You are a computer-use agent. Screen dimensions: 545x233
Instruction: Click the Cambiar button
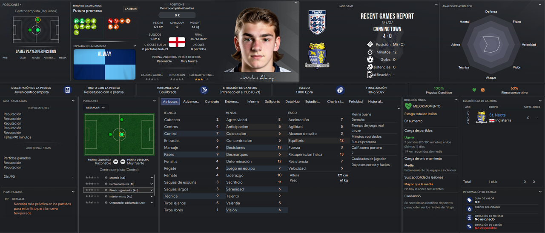131,9
